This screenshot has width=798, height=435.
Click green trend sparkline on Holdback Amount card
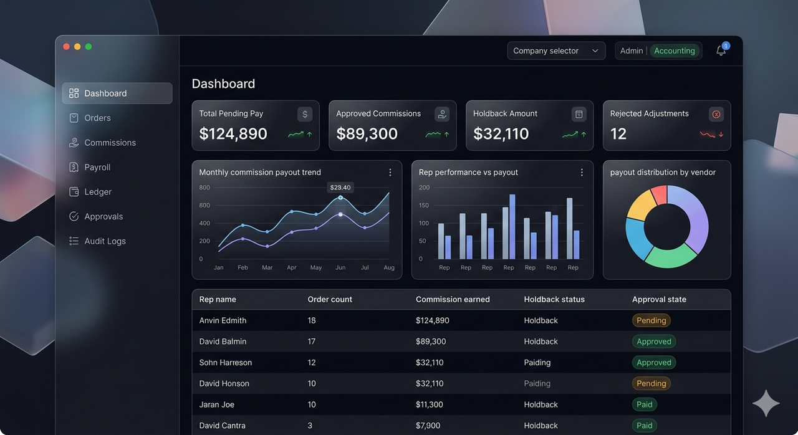pos(570,134)
